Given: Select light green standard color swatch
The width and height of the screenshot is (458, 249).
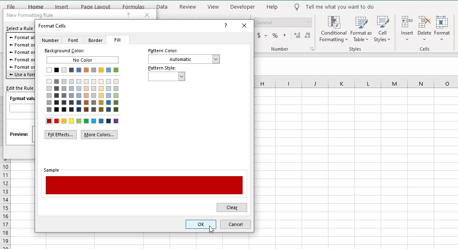Looking at the screenshot, I should tap(79, 121).
